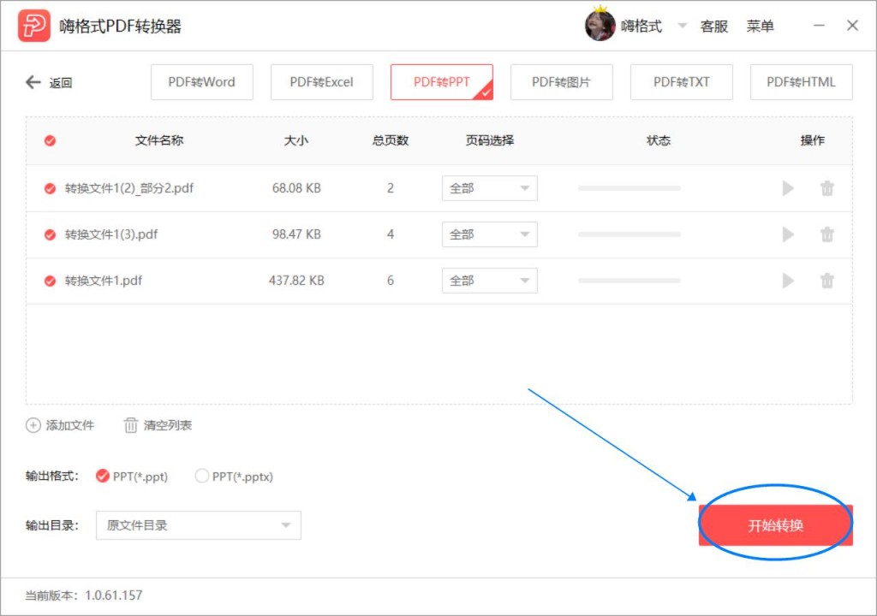Image resolution: width=877 pixels, height=616 pixels.
Task: Click 添加文件 to add files
Action: click(x=70, y=425)
